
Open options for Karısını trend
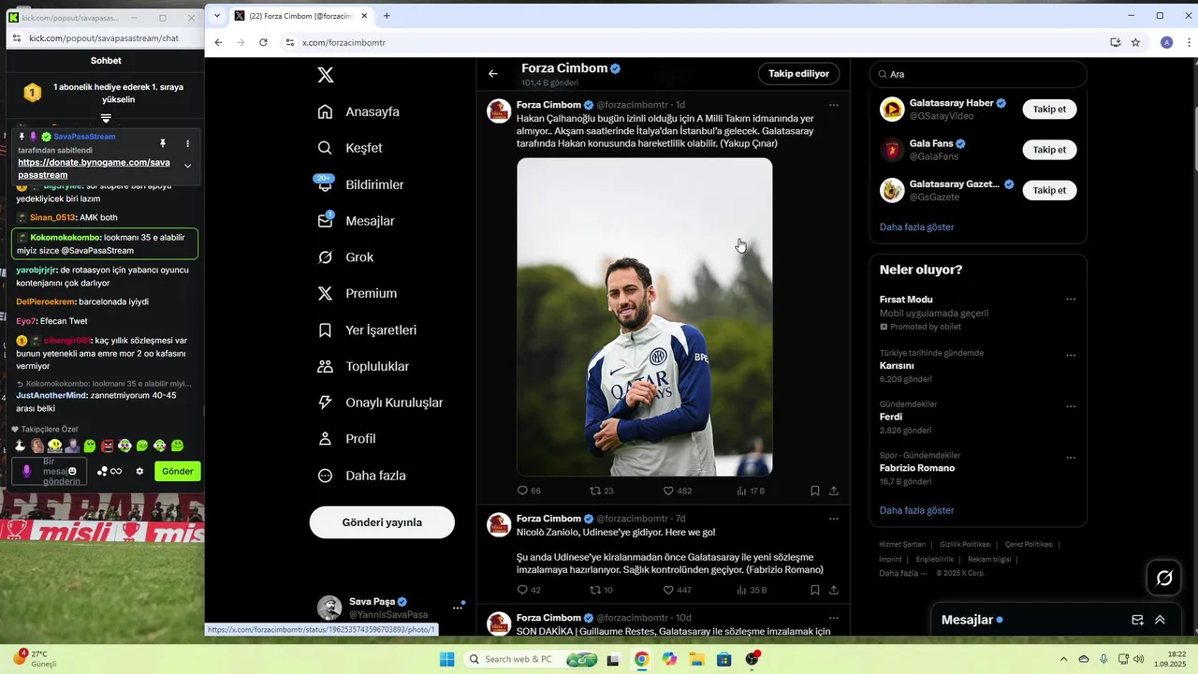[1071, 356]
